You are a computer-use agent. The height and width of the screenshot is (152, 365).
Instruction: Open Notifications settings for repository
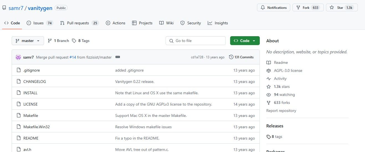point(274,8)
